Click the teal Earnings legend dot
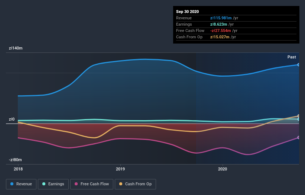 pyautogui.click(x=44, y=184)
